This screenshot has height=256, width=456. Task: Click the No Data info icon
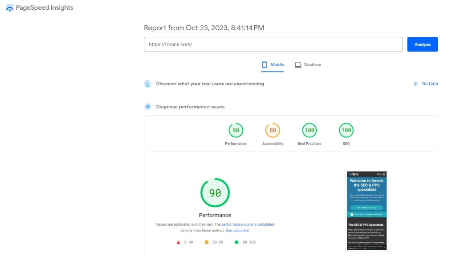coord(415,84)
